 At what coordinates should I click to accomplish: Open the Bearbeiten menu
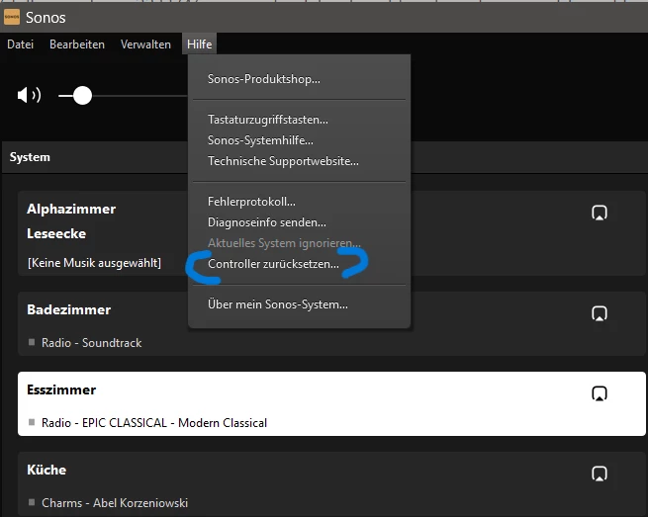pos(77,44)
